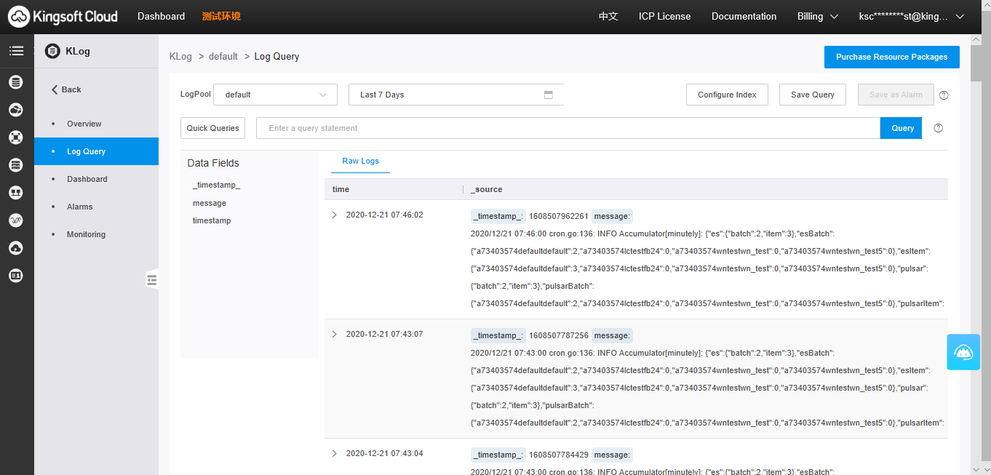Viewport: 991px width, 475px height.
Task: Select Monitoring in the KLog side menu
Action: click(96, 234)
